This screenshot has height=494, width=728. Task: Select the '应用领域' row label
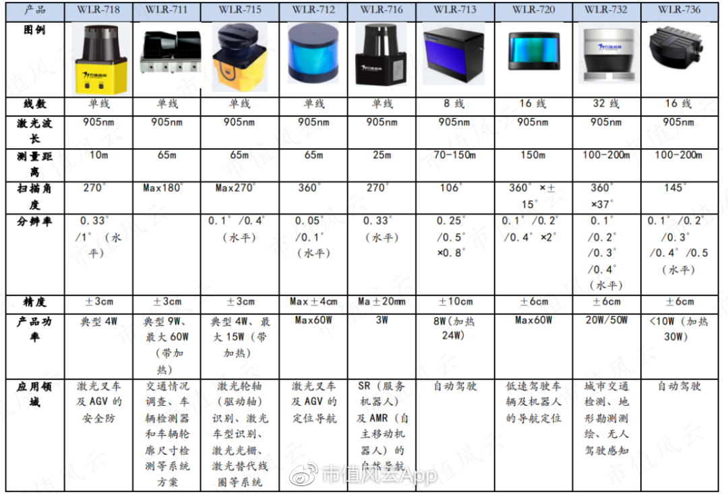(x=35, y=394)
